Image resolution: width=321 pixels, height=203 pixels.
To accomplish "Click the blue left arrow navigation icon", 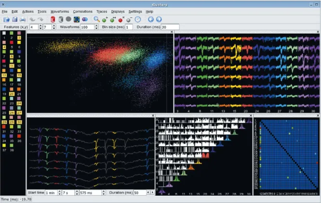I will click(x=151, y=19).
